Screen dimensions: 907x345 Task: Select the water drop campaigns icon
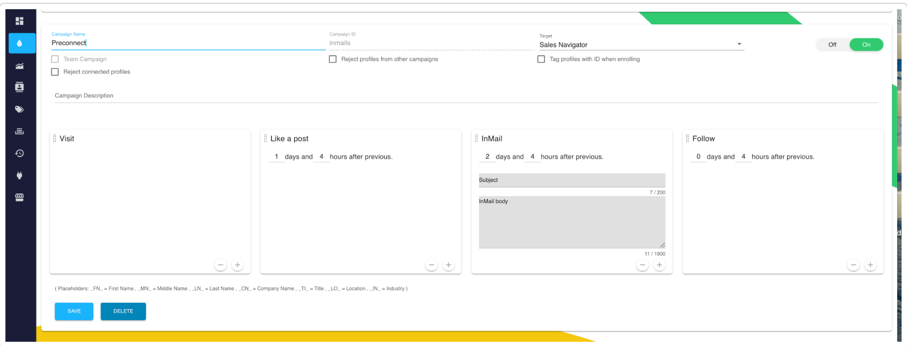point(20,43)
